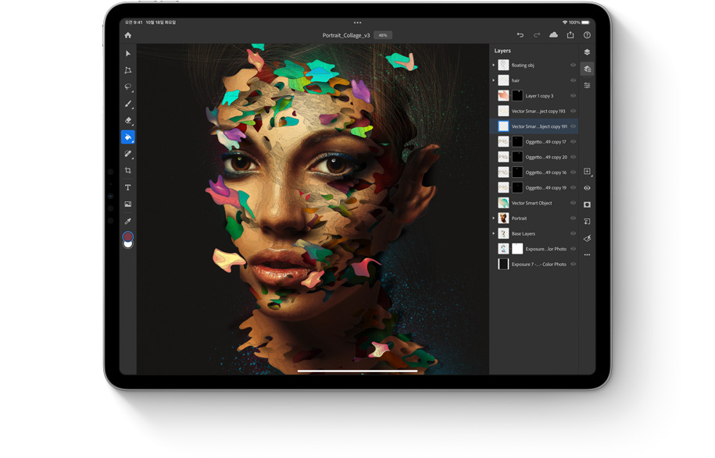Click the Portrait layer face thumbnail
This screenshot has width=715, height=458.
(503, 218)
